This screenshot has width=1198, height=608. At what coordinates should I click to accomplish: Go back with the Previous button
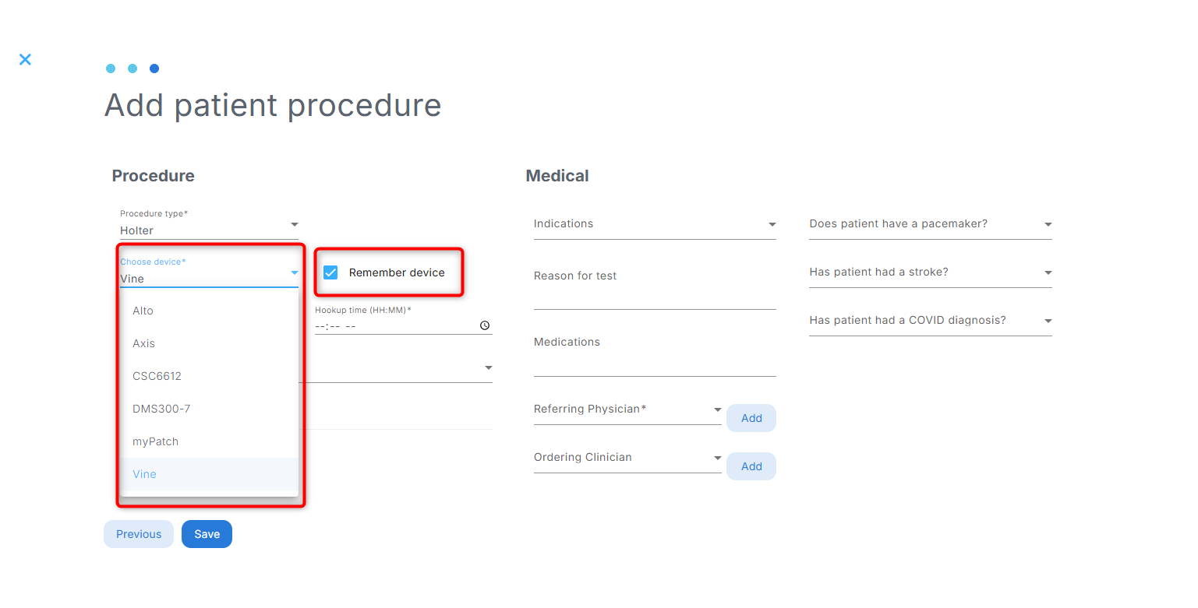click(x=139, y=534)
